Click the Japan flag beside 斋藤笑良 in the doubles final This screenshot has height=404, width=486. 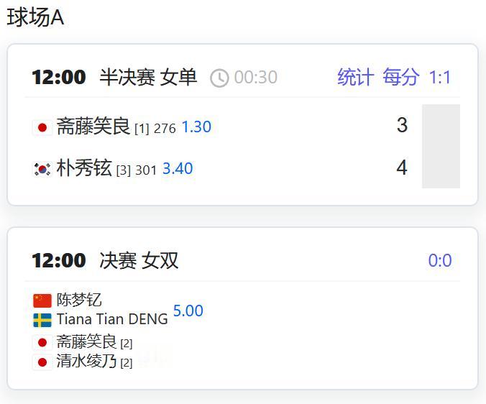coord(42,343)
